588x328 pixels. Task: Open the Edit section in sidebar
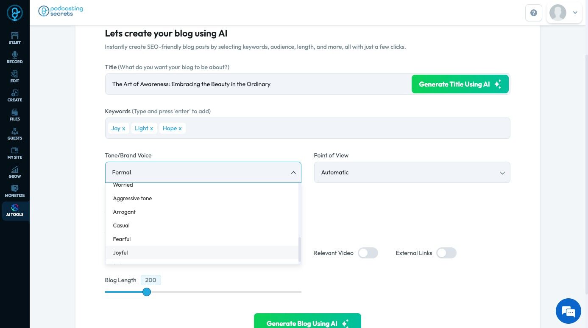15,74
